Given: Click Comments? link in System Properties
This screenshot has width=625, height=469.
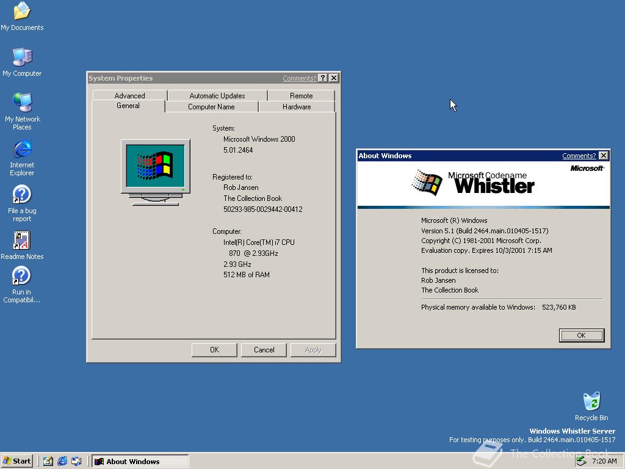Looking at the screenshot, I should [299, 78].
